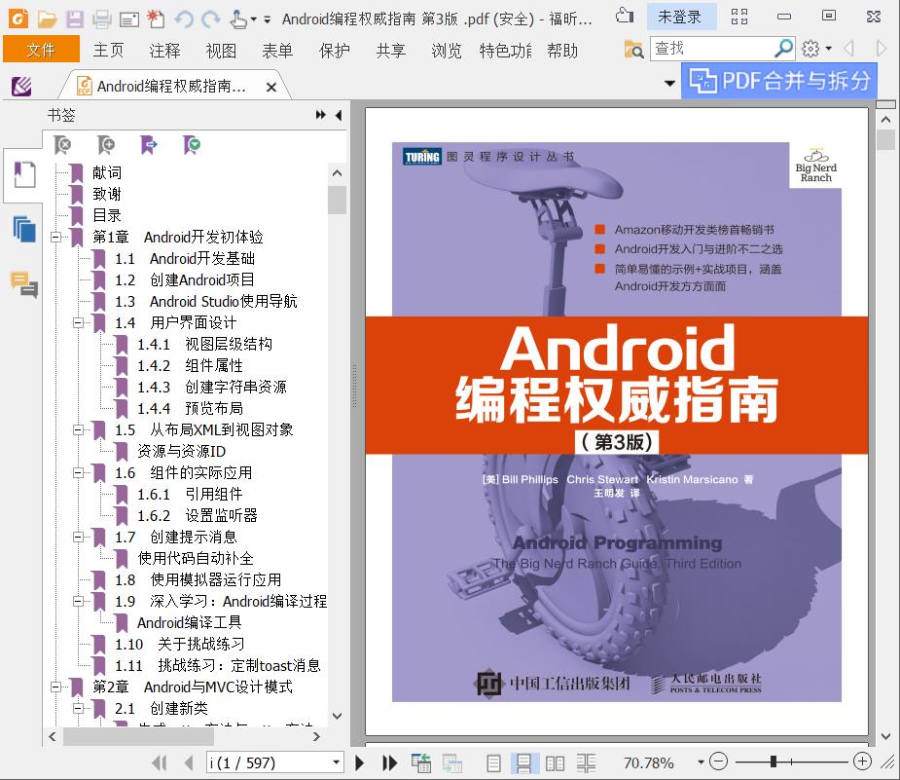Collapse 1.4 用户界面设计 node
Image resolution: width=900 pixels, height=780 pixels.
(x=78, y=322)
